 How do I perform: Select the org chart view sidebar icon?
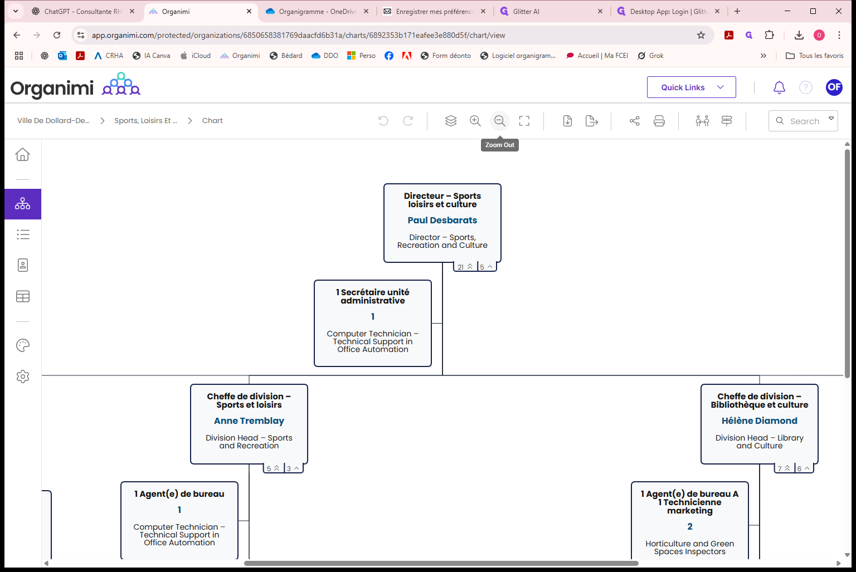point(23,204)
